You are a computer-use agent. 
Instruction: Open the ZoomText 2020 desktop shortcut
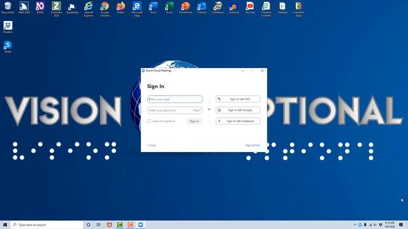pyautogui.click(x=56, y=9)
